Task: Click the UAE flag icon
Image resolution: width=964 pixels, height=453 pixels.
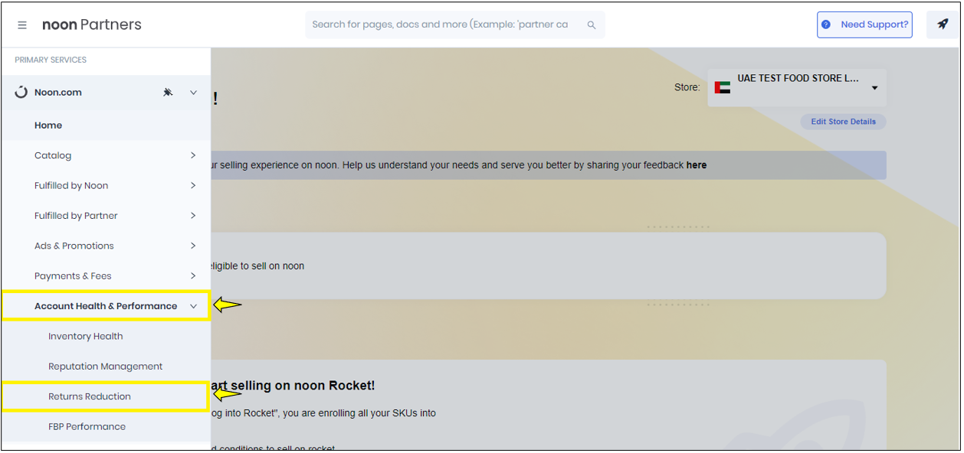Action: click(722, 87)
